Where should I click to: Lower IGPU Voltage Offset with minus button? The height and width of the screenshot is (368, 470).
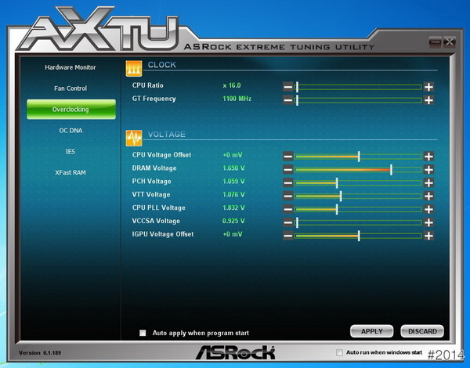287,235
